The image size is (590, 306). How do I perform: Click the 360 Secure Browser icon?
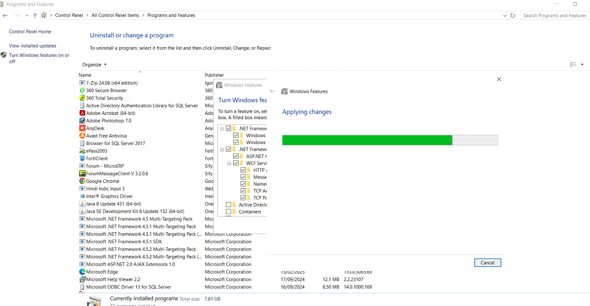point(82,90)
